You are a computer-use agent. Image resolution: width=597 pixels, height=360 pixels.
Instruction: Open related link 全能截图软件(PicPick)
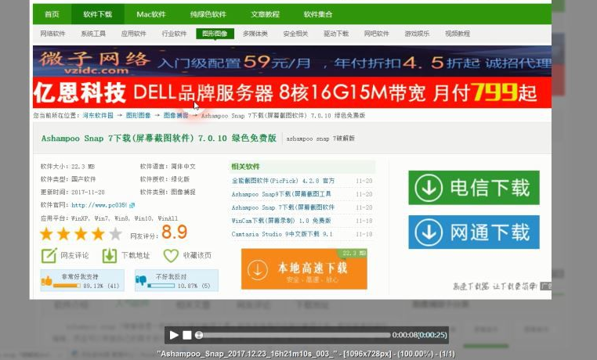[x=283, y=181]
